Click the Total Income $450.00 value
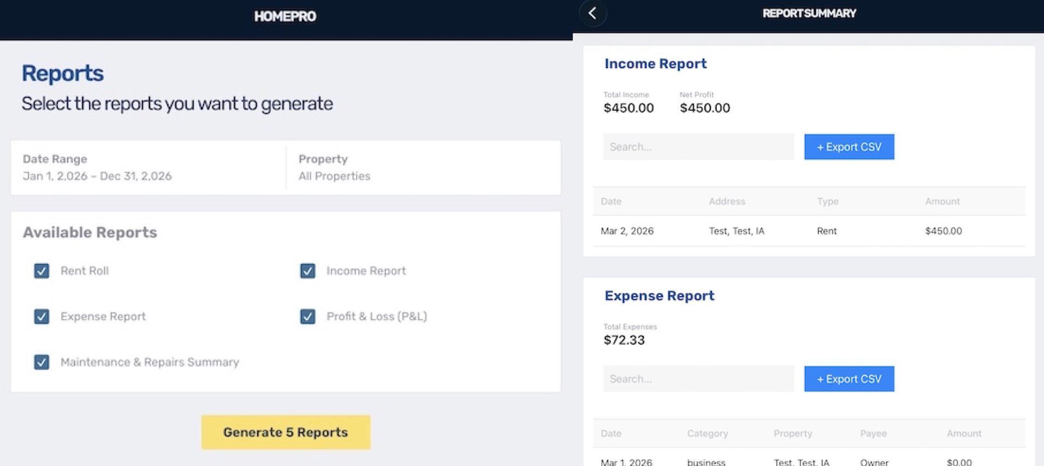The image size is (1044, 466). point(628,108)
